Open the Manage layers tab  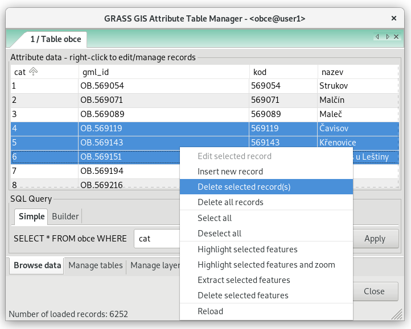[x=155, y=265]
